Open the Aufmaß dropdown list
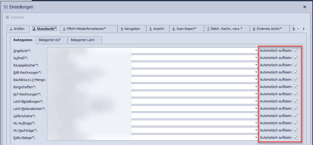The image size is (313, 145). pyautogui.click(x=256, y=58)
